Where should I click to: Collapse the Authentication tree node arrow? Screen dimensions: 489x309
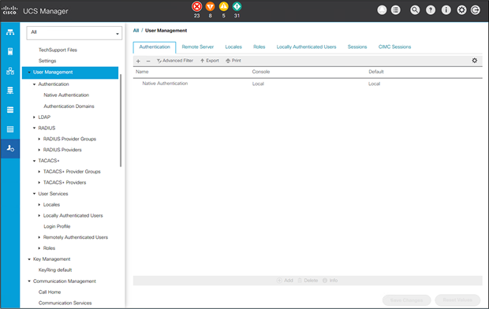(x=34, y=84)
